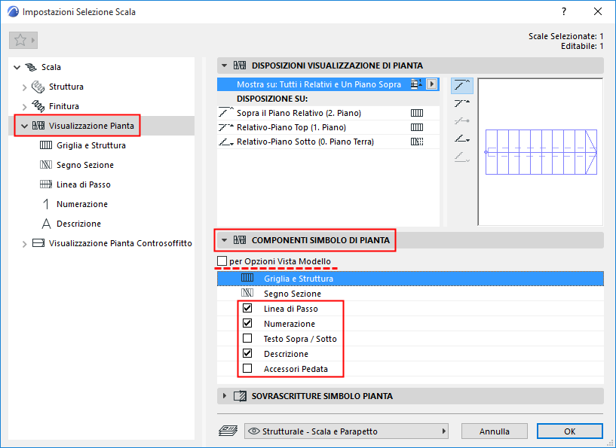Screen dimensions: 616x448
Task: Click the Linea di Passo tree icon
Action: pos(45,184)
